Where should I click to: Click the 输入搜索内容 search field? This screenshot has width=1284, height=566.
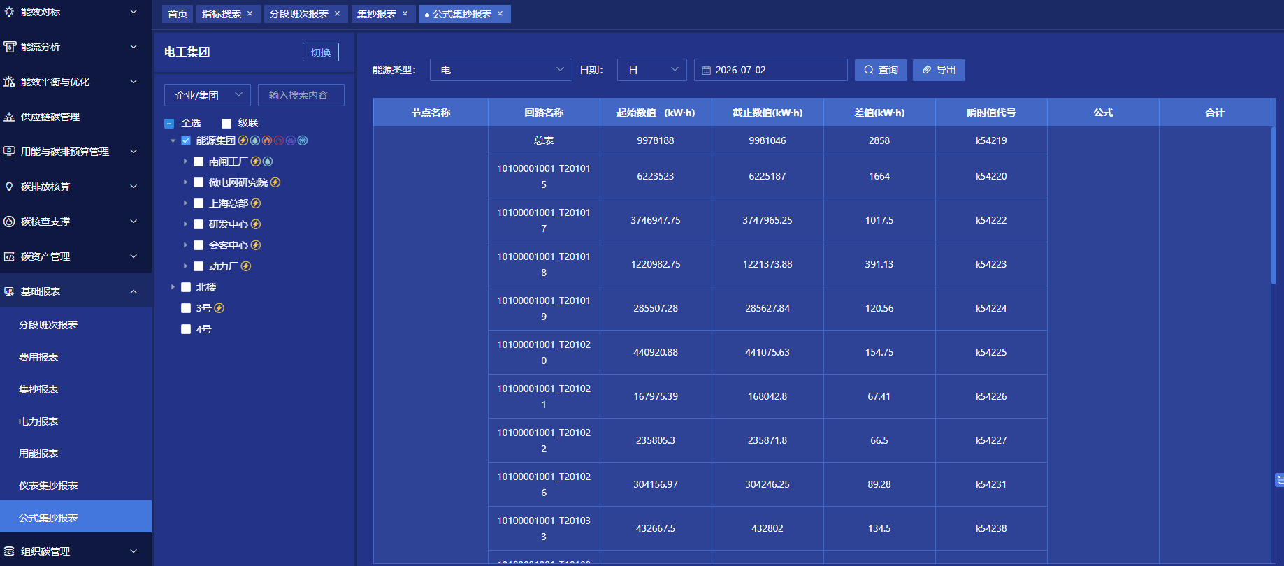[x=301, y=95]
